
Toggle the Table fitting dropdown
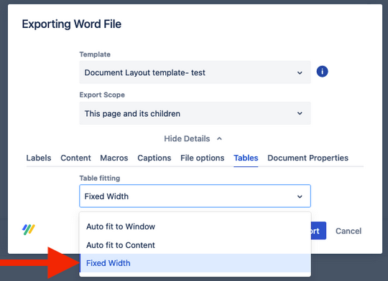195,196
